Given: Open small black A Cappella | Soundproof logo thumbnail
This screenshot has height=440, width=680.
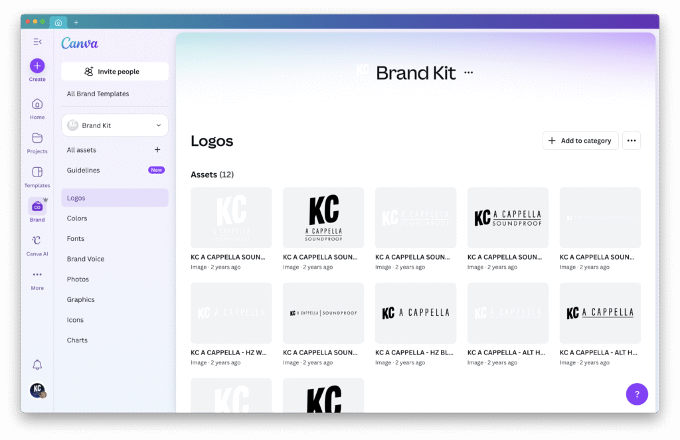Looking at the screenshot, I should [x=323, y=313].
